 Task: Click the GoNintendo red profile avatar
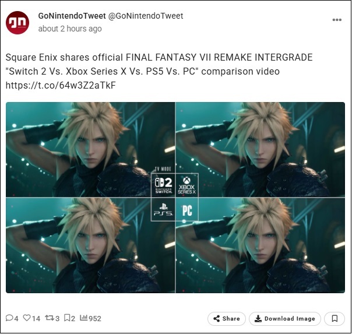pos(17,23)
